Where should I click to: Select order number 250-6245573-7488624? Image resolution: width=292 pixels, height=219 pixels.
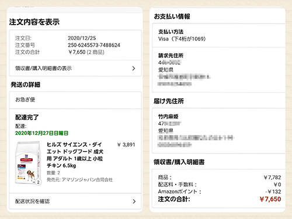tap(94, 45)
